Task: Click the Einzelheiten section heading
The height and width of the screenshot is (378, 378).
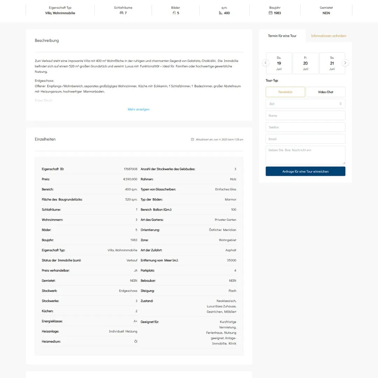Action: point(45,139)
